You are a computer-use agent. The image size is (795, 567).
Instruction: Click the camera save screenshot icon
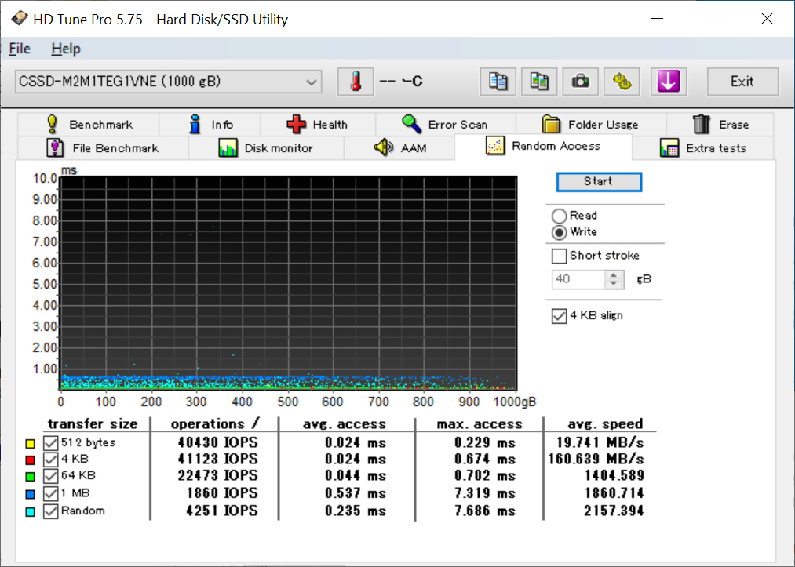coord(581,82)
